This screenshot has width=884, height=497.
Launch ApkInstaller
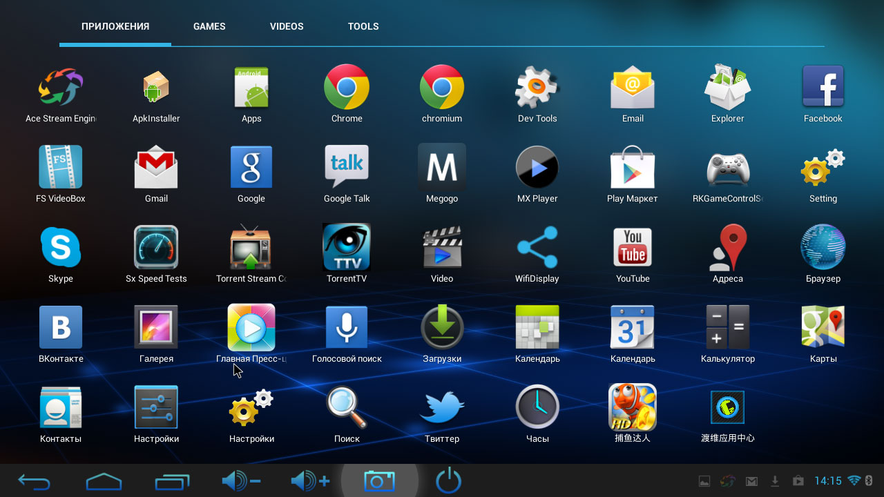coord(156,87)
